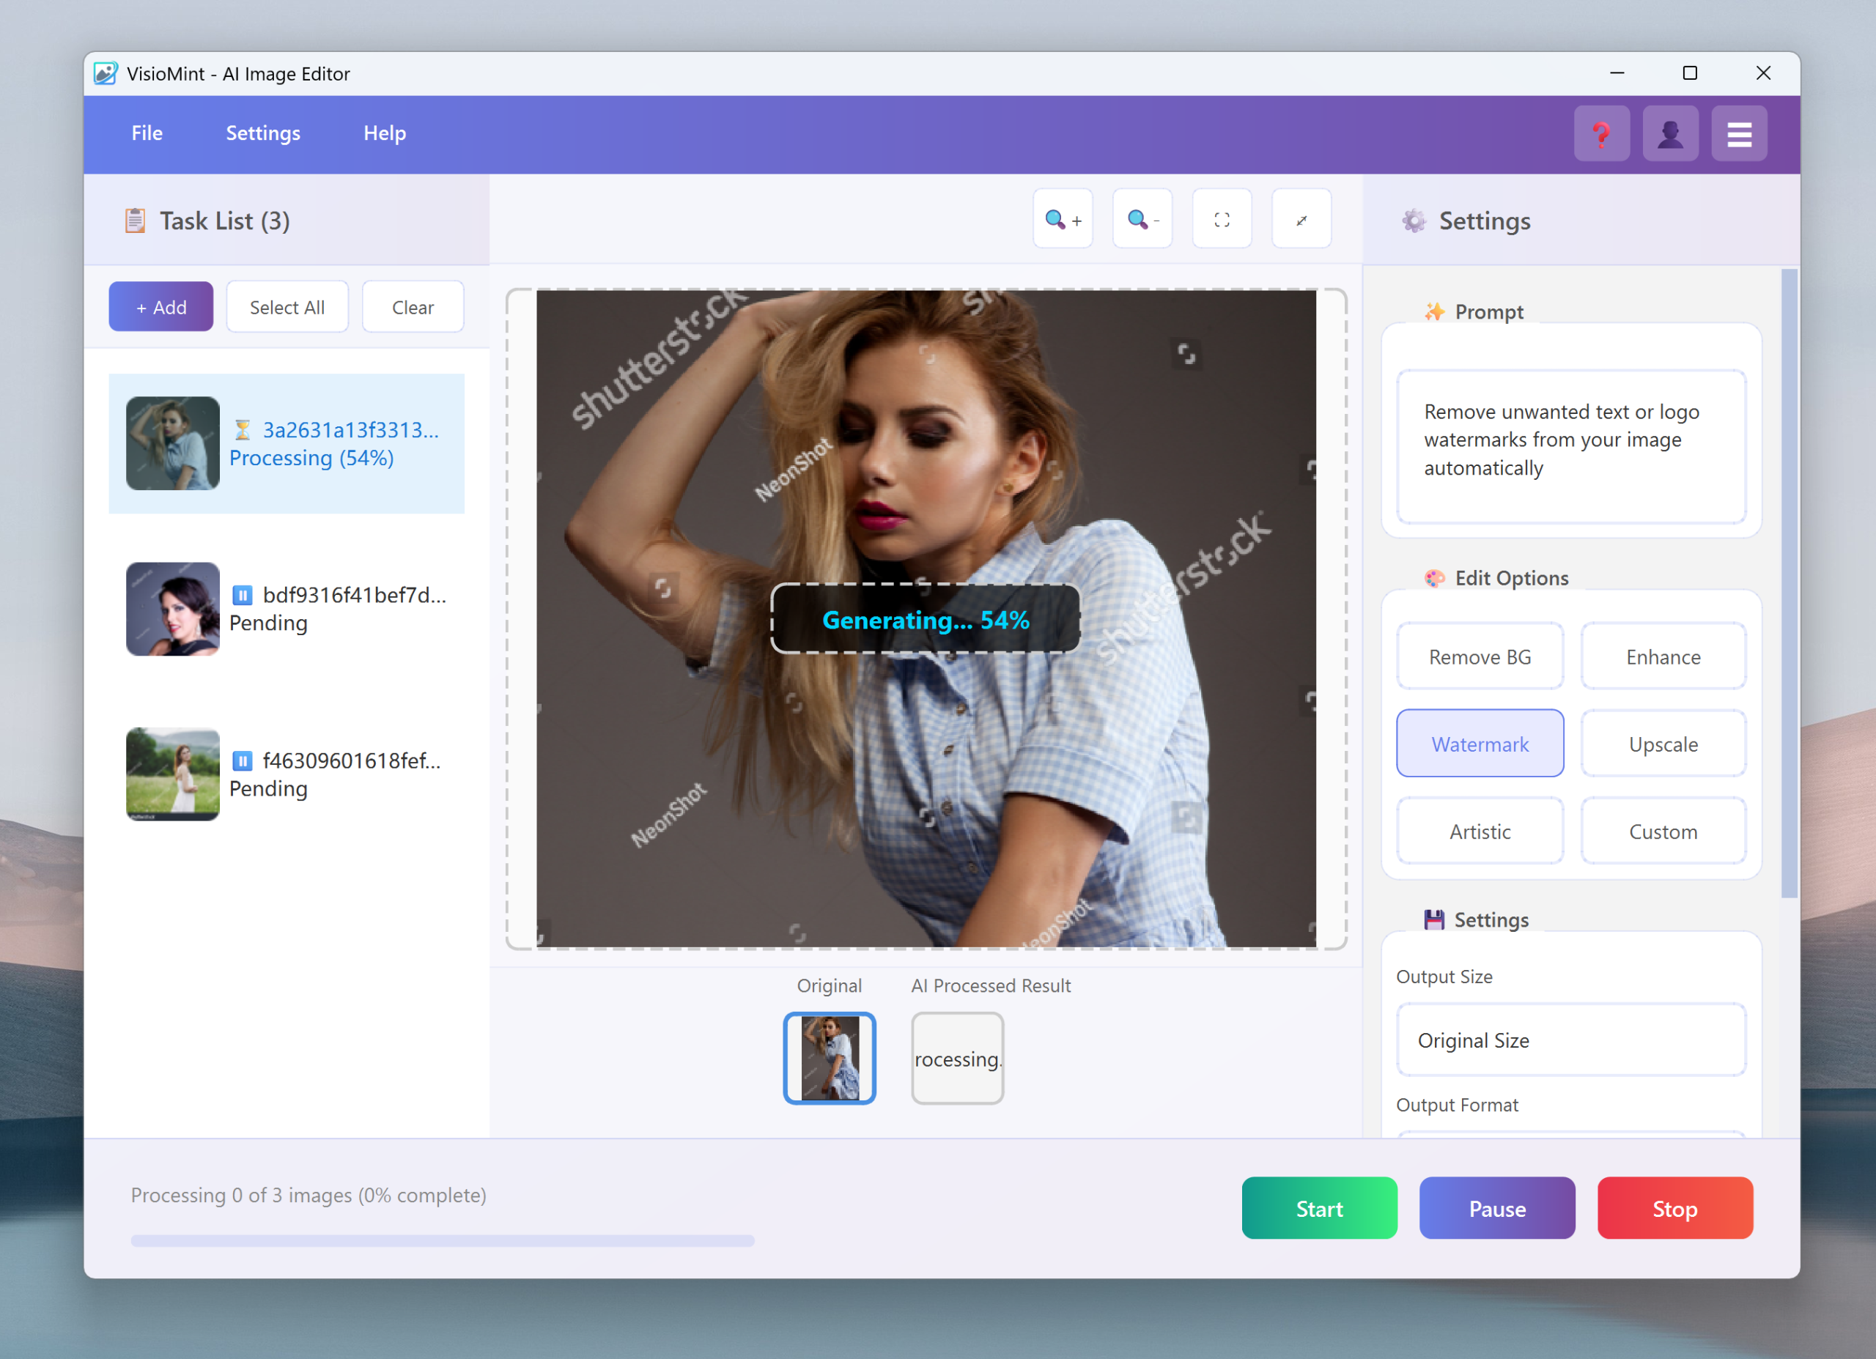Click the fit-to-screen icon

point(1221,219)
